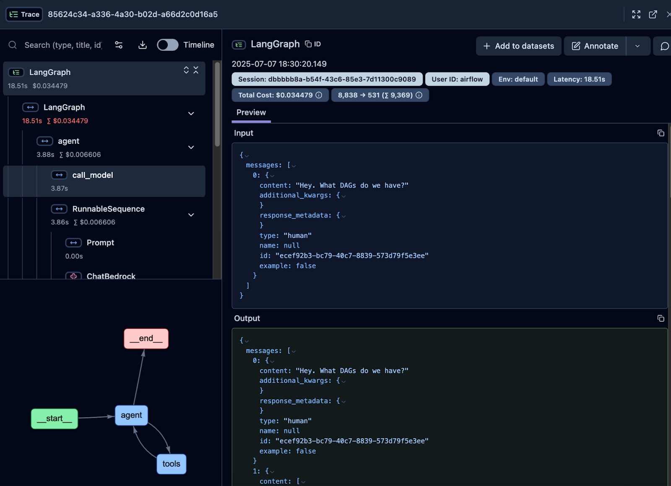Select the RunnableSequence tree row
Viewport: 671px width, 486px height.
click(x=104, y=215)
